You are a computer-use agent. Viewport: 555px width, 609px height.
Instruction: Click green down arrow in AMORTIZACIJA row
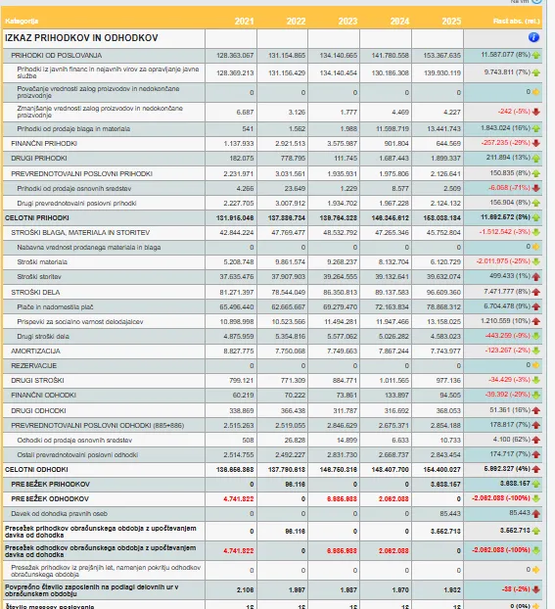(536, 351)
